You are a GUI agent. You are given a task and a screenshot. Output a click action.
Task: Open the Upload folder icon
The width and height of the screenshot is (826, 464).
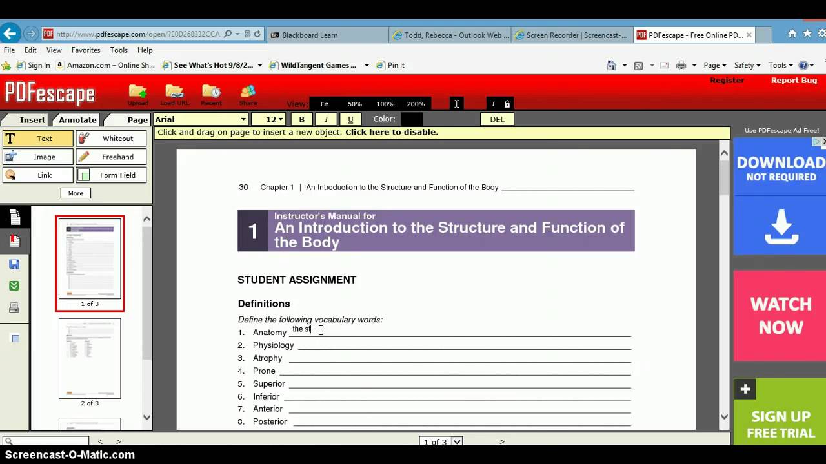click(137, 95)
